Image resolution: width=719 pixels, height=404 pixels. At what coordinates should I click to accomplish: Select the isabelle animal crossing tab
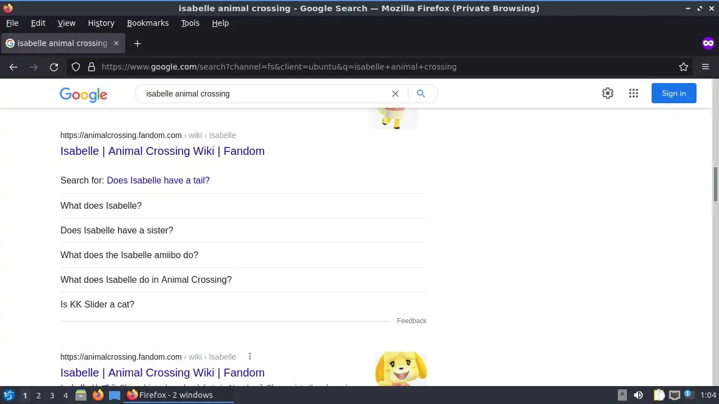point(62,43)
